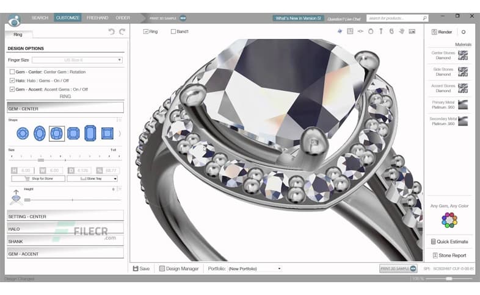The height and width of the screenshot is (295, 480).
Task: Click the blue icon beside top Print 3D Sample
Action: tap(183, 18)
